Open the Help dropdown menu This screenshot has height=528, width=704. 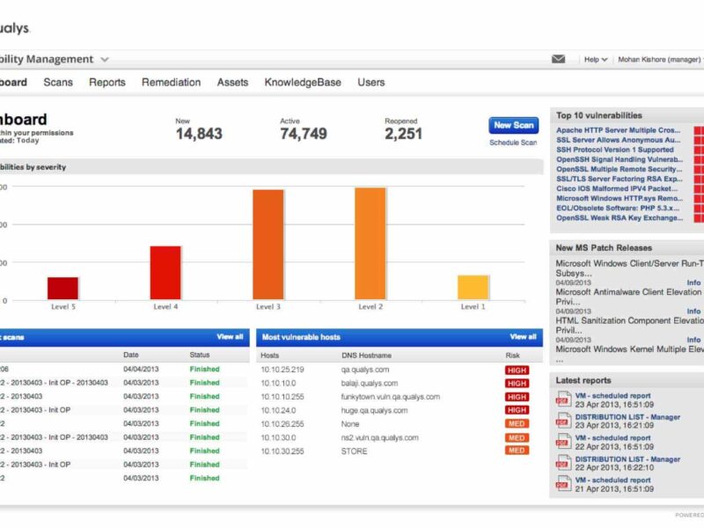click(596, 59)
